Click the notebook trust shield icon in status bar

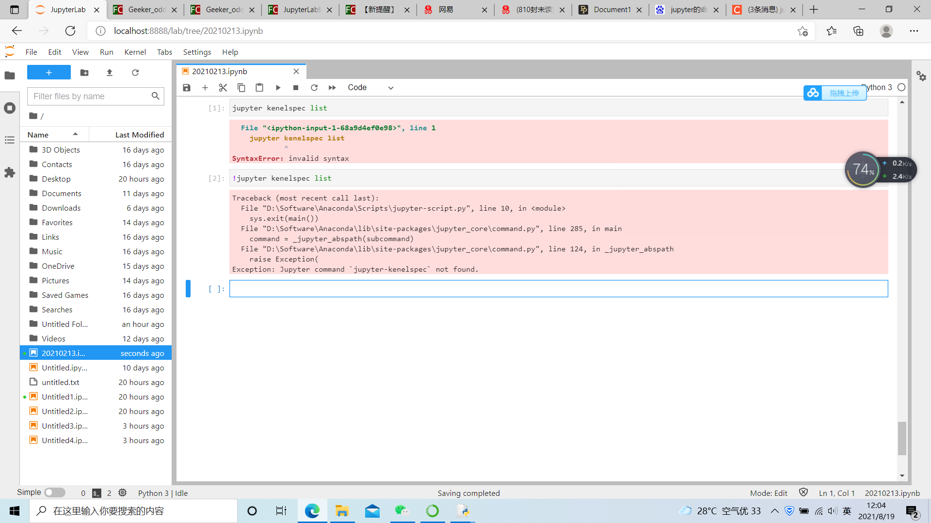click(803, 492)
